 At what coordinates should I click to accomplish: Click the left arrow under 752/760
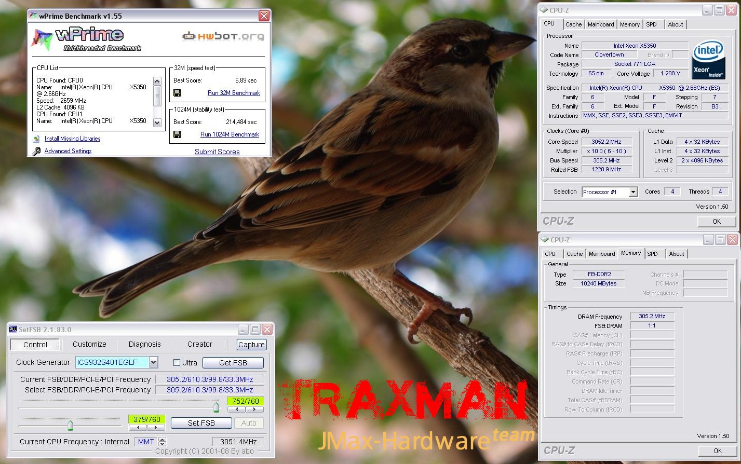click(x=236, y=410)
